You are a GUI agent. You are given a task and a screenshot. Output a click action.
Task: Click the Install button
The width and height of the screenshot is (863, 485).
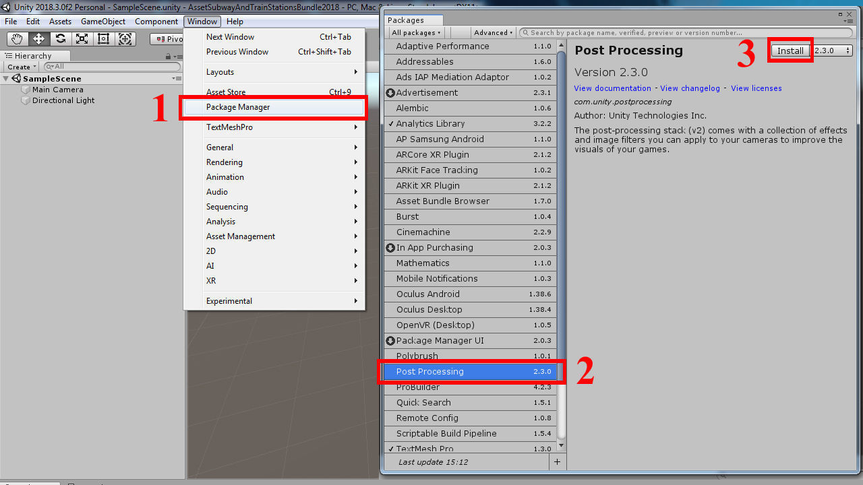(790, 51)
